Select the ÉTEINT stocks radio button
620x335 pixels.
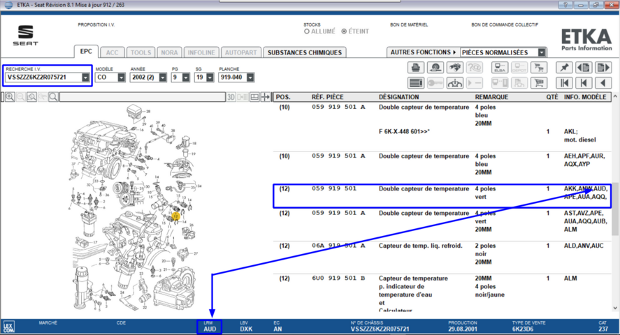coord(344,31)
